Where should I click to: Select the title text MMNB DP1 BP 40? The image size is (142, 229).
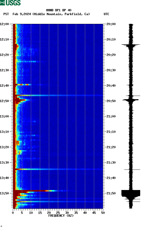click(59, 10)
